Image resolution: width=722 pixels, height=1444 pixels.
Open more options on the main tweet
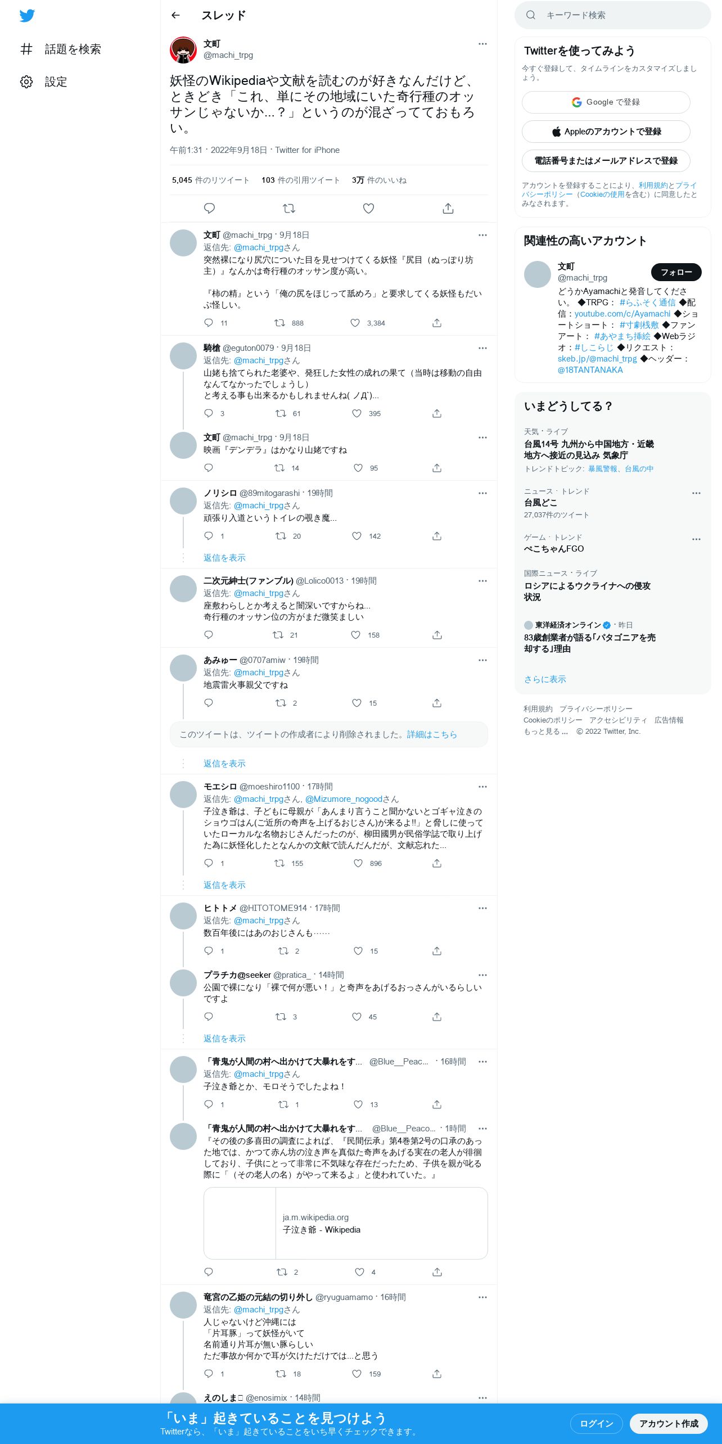point(482,44)
